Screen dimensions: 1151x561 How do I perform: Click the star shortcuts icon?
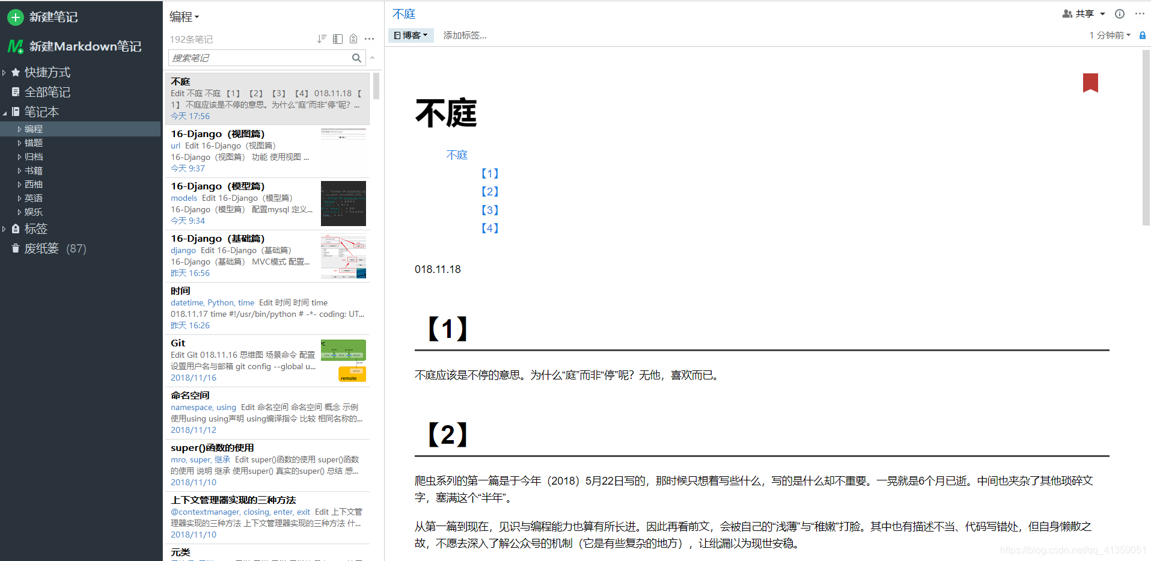coord(16,72)
